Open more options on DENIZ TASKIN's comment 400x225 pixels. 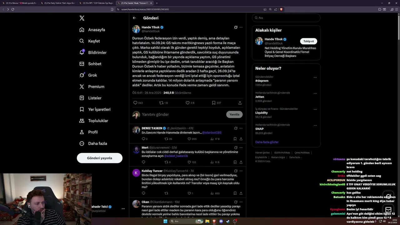click(241, 128)
